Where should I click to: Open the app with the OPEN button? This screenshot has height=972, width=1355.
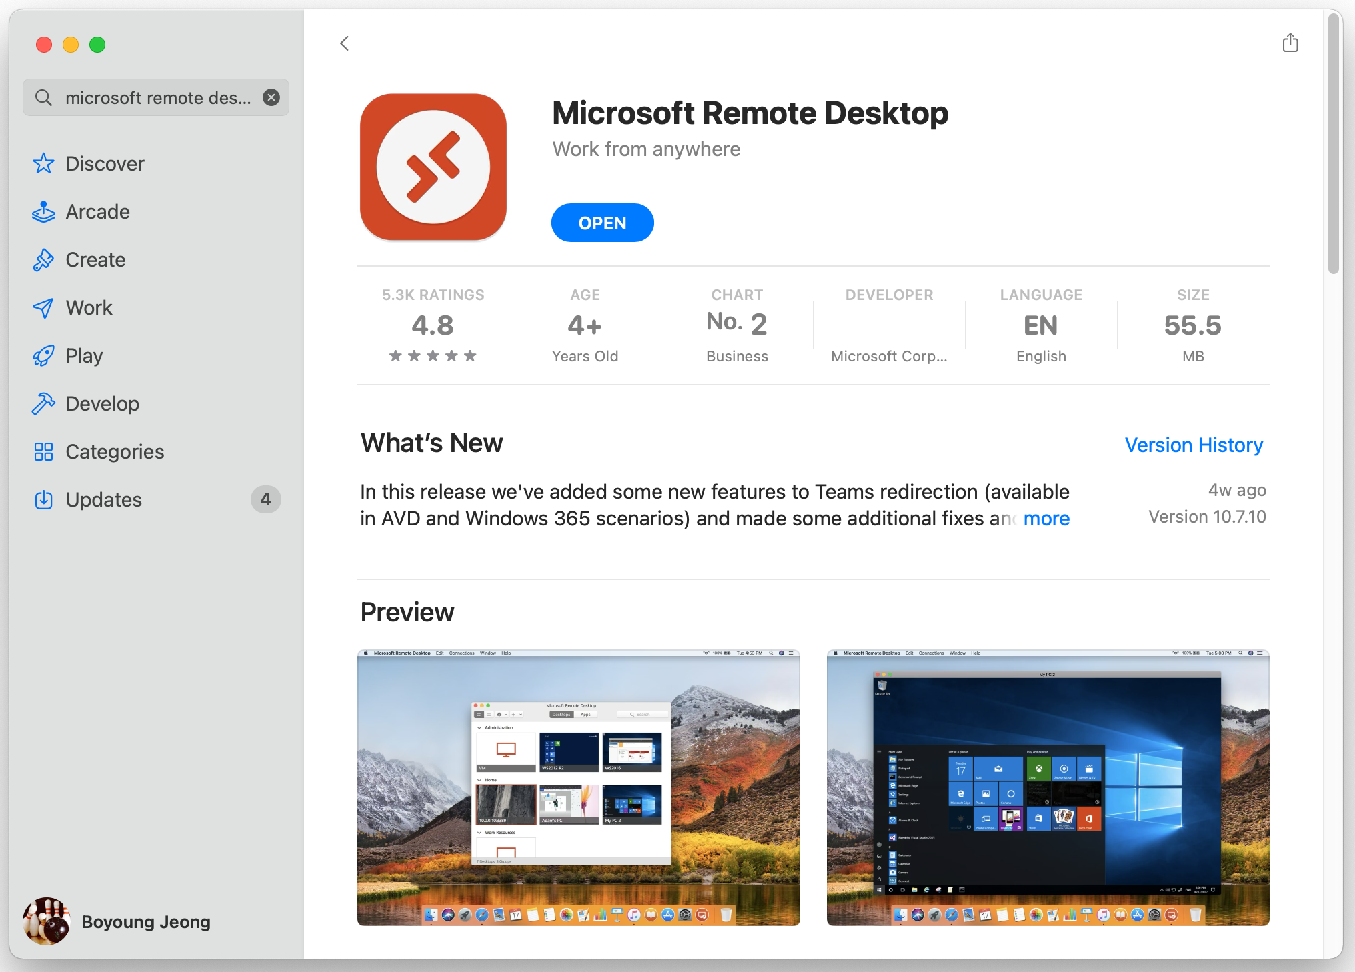[602, 223]
